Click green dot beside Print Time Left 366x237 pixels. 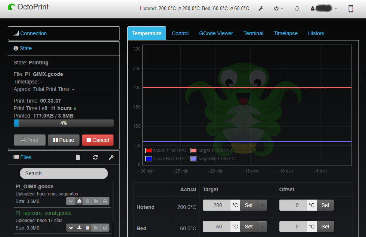click(x=75, y=109)
